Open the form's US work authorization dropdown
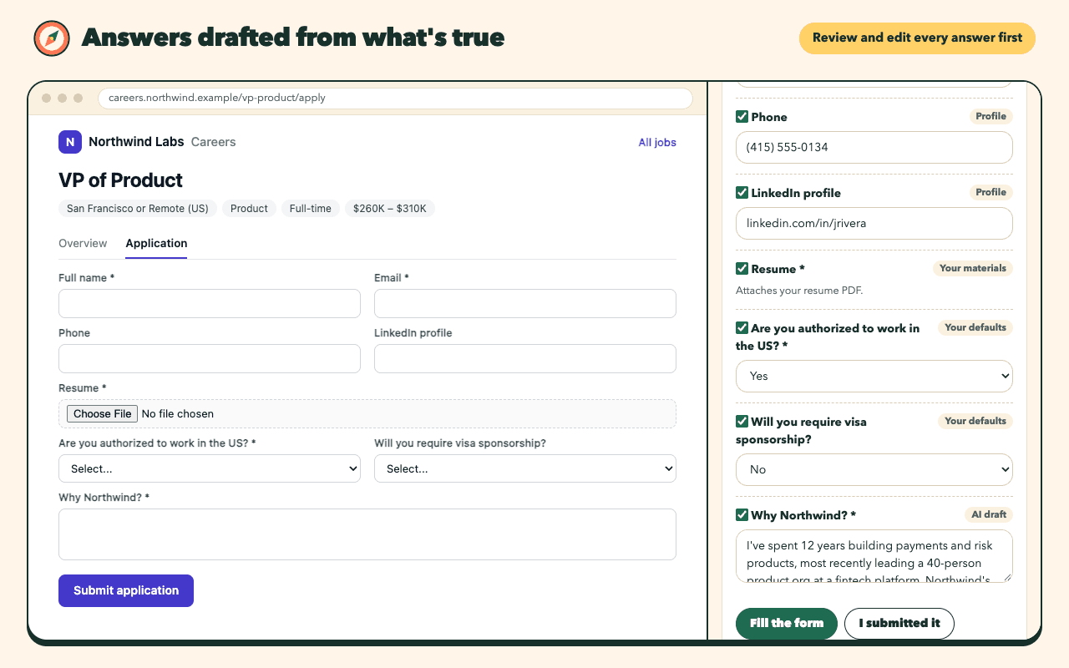Screen dimensions: 1069x668 pos(210,468)
